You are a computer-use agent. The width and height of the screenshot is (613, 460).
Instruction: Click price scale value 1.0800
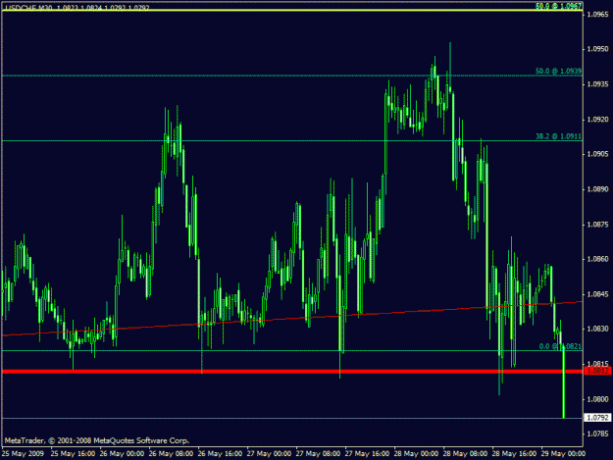coord(597,399)
